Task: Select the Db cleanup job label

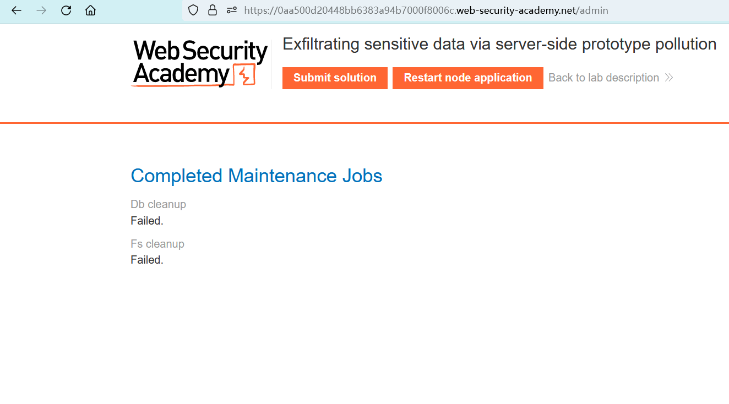Action: [158, 204]
